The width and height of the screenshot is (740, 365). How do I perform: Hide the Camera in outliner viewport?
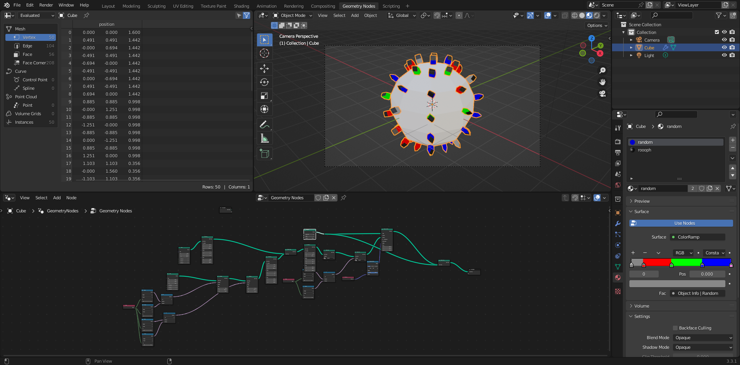coord(724,40)
